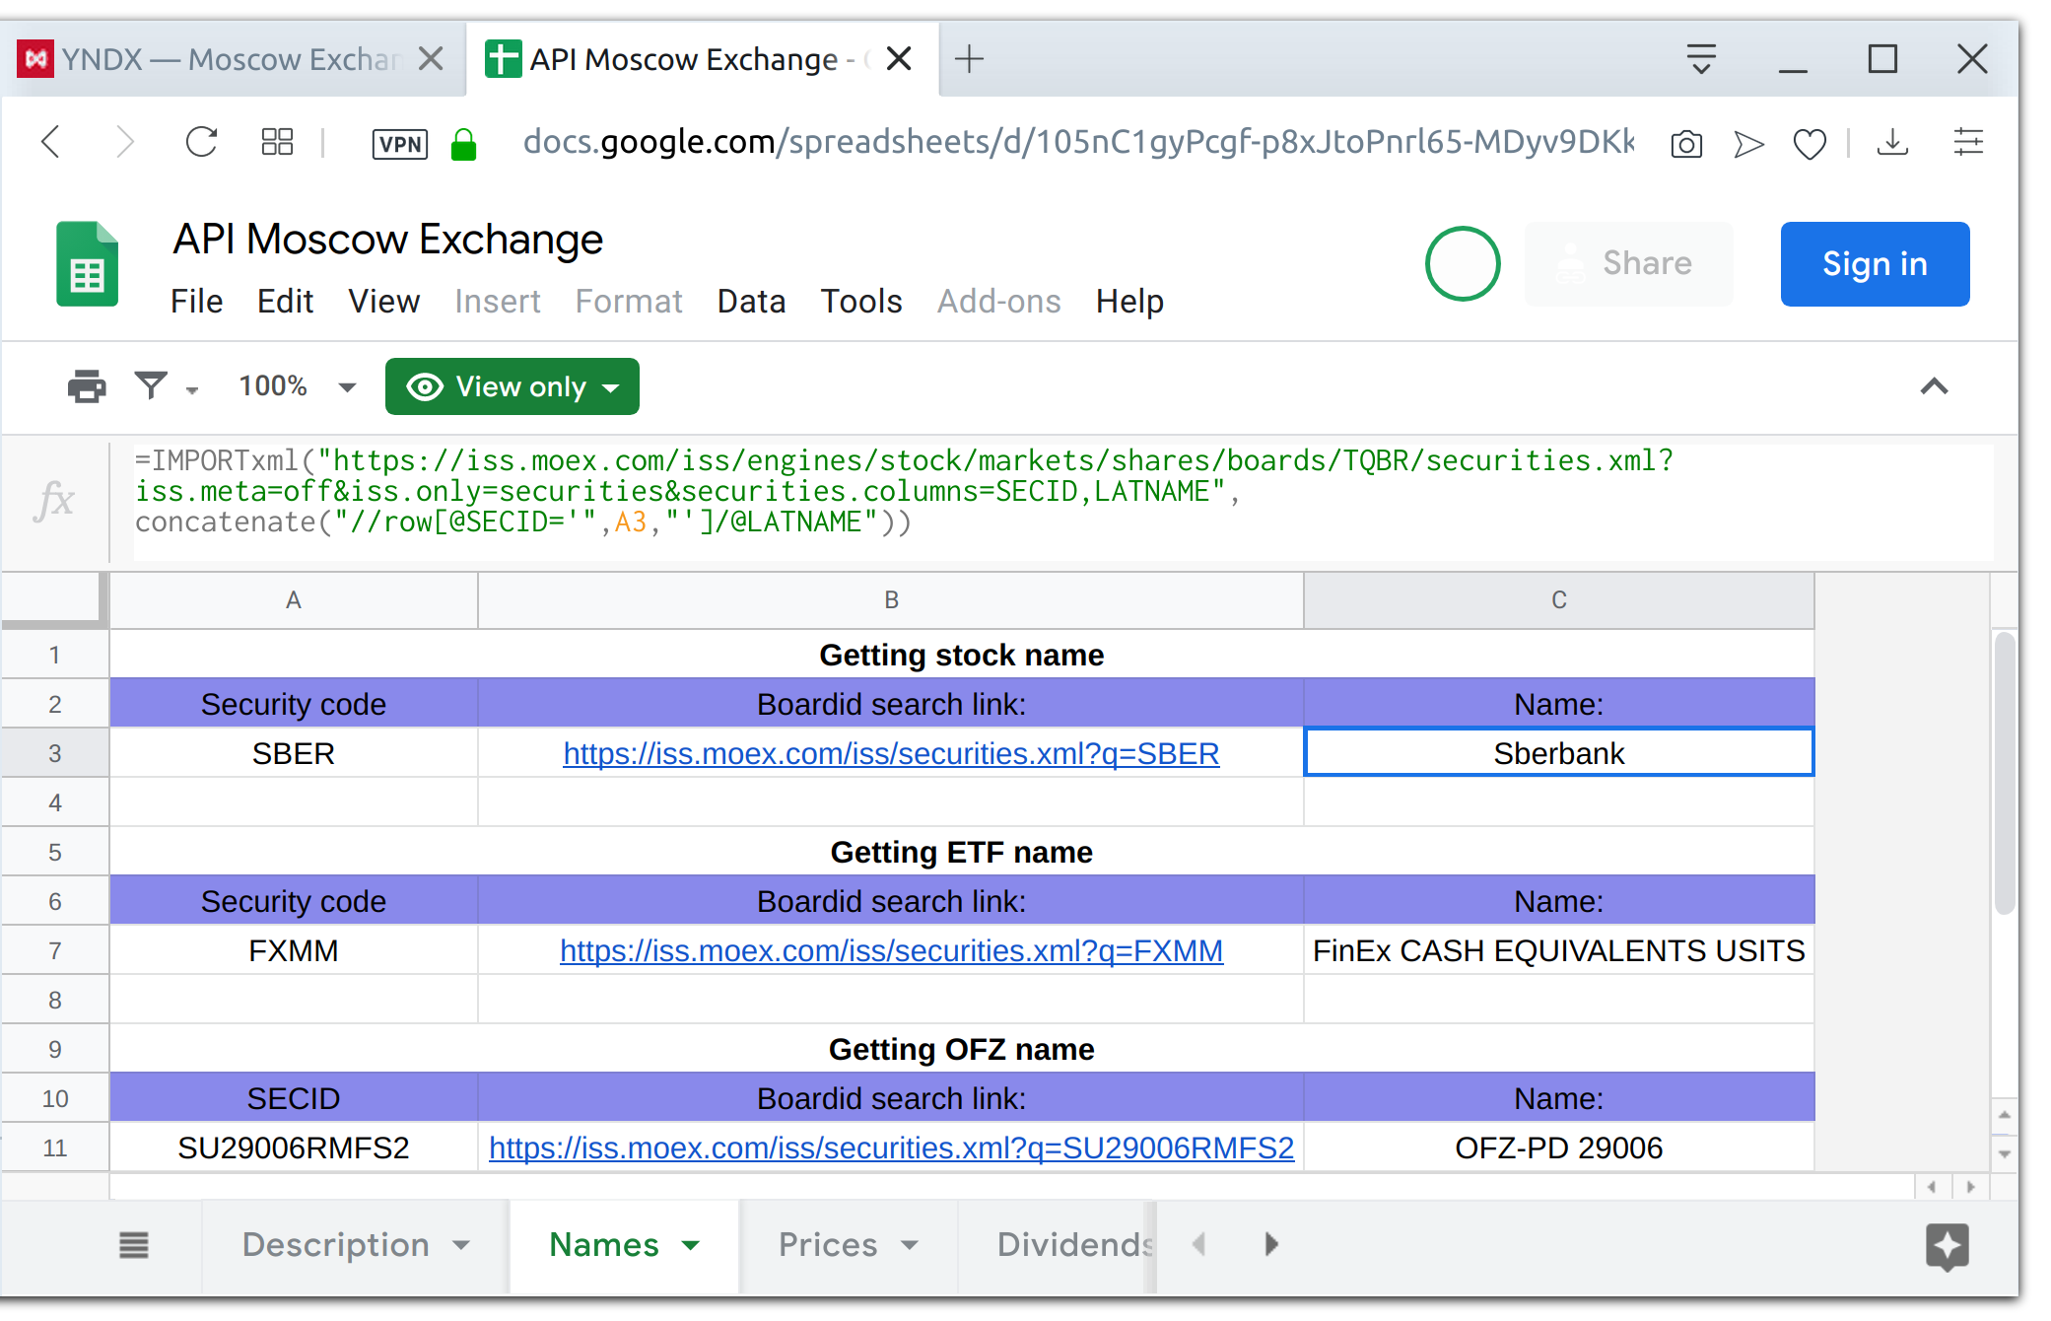Collapse the toolbar with the chevron
This screenshot has height=1321, width=2051.
[1934, 386]
